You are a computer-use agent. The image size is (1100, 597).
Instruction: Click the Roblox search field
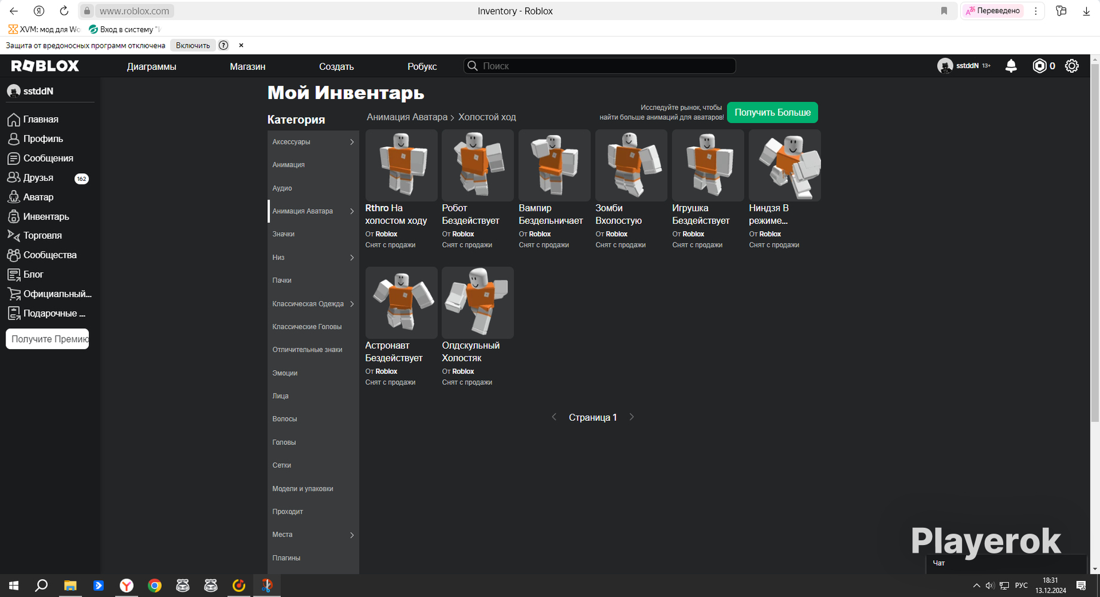pyautogui.click(x=600, y=66)
